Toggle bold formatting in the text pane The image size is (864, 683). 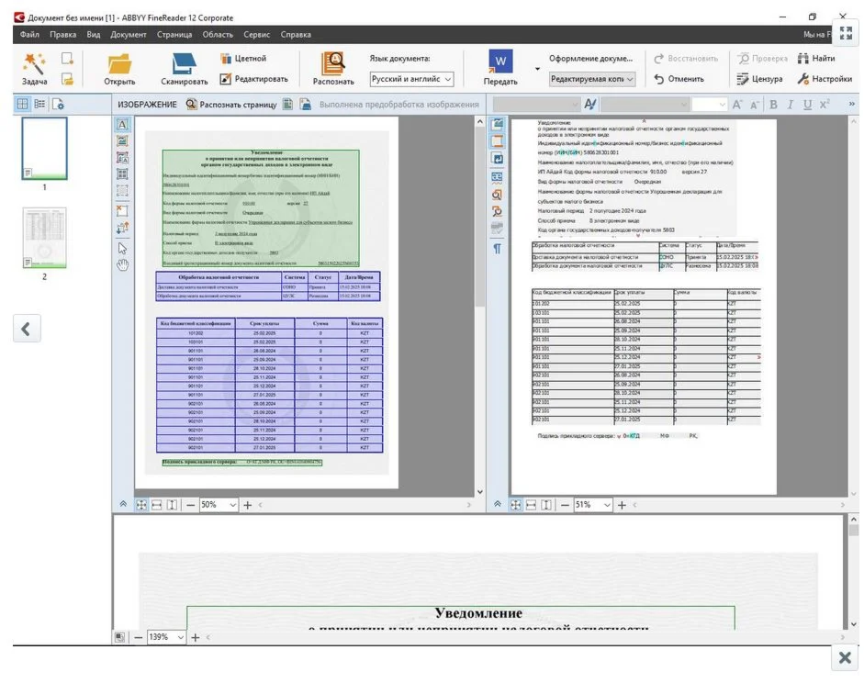pos(774,104)
